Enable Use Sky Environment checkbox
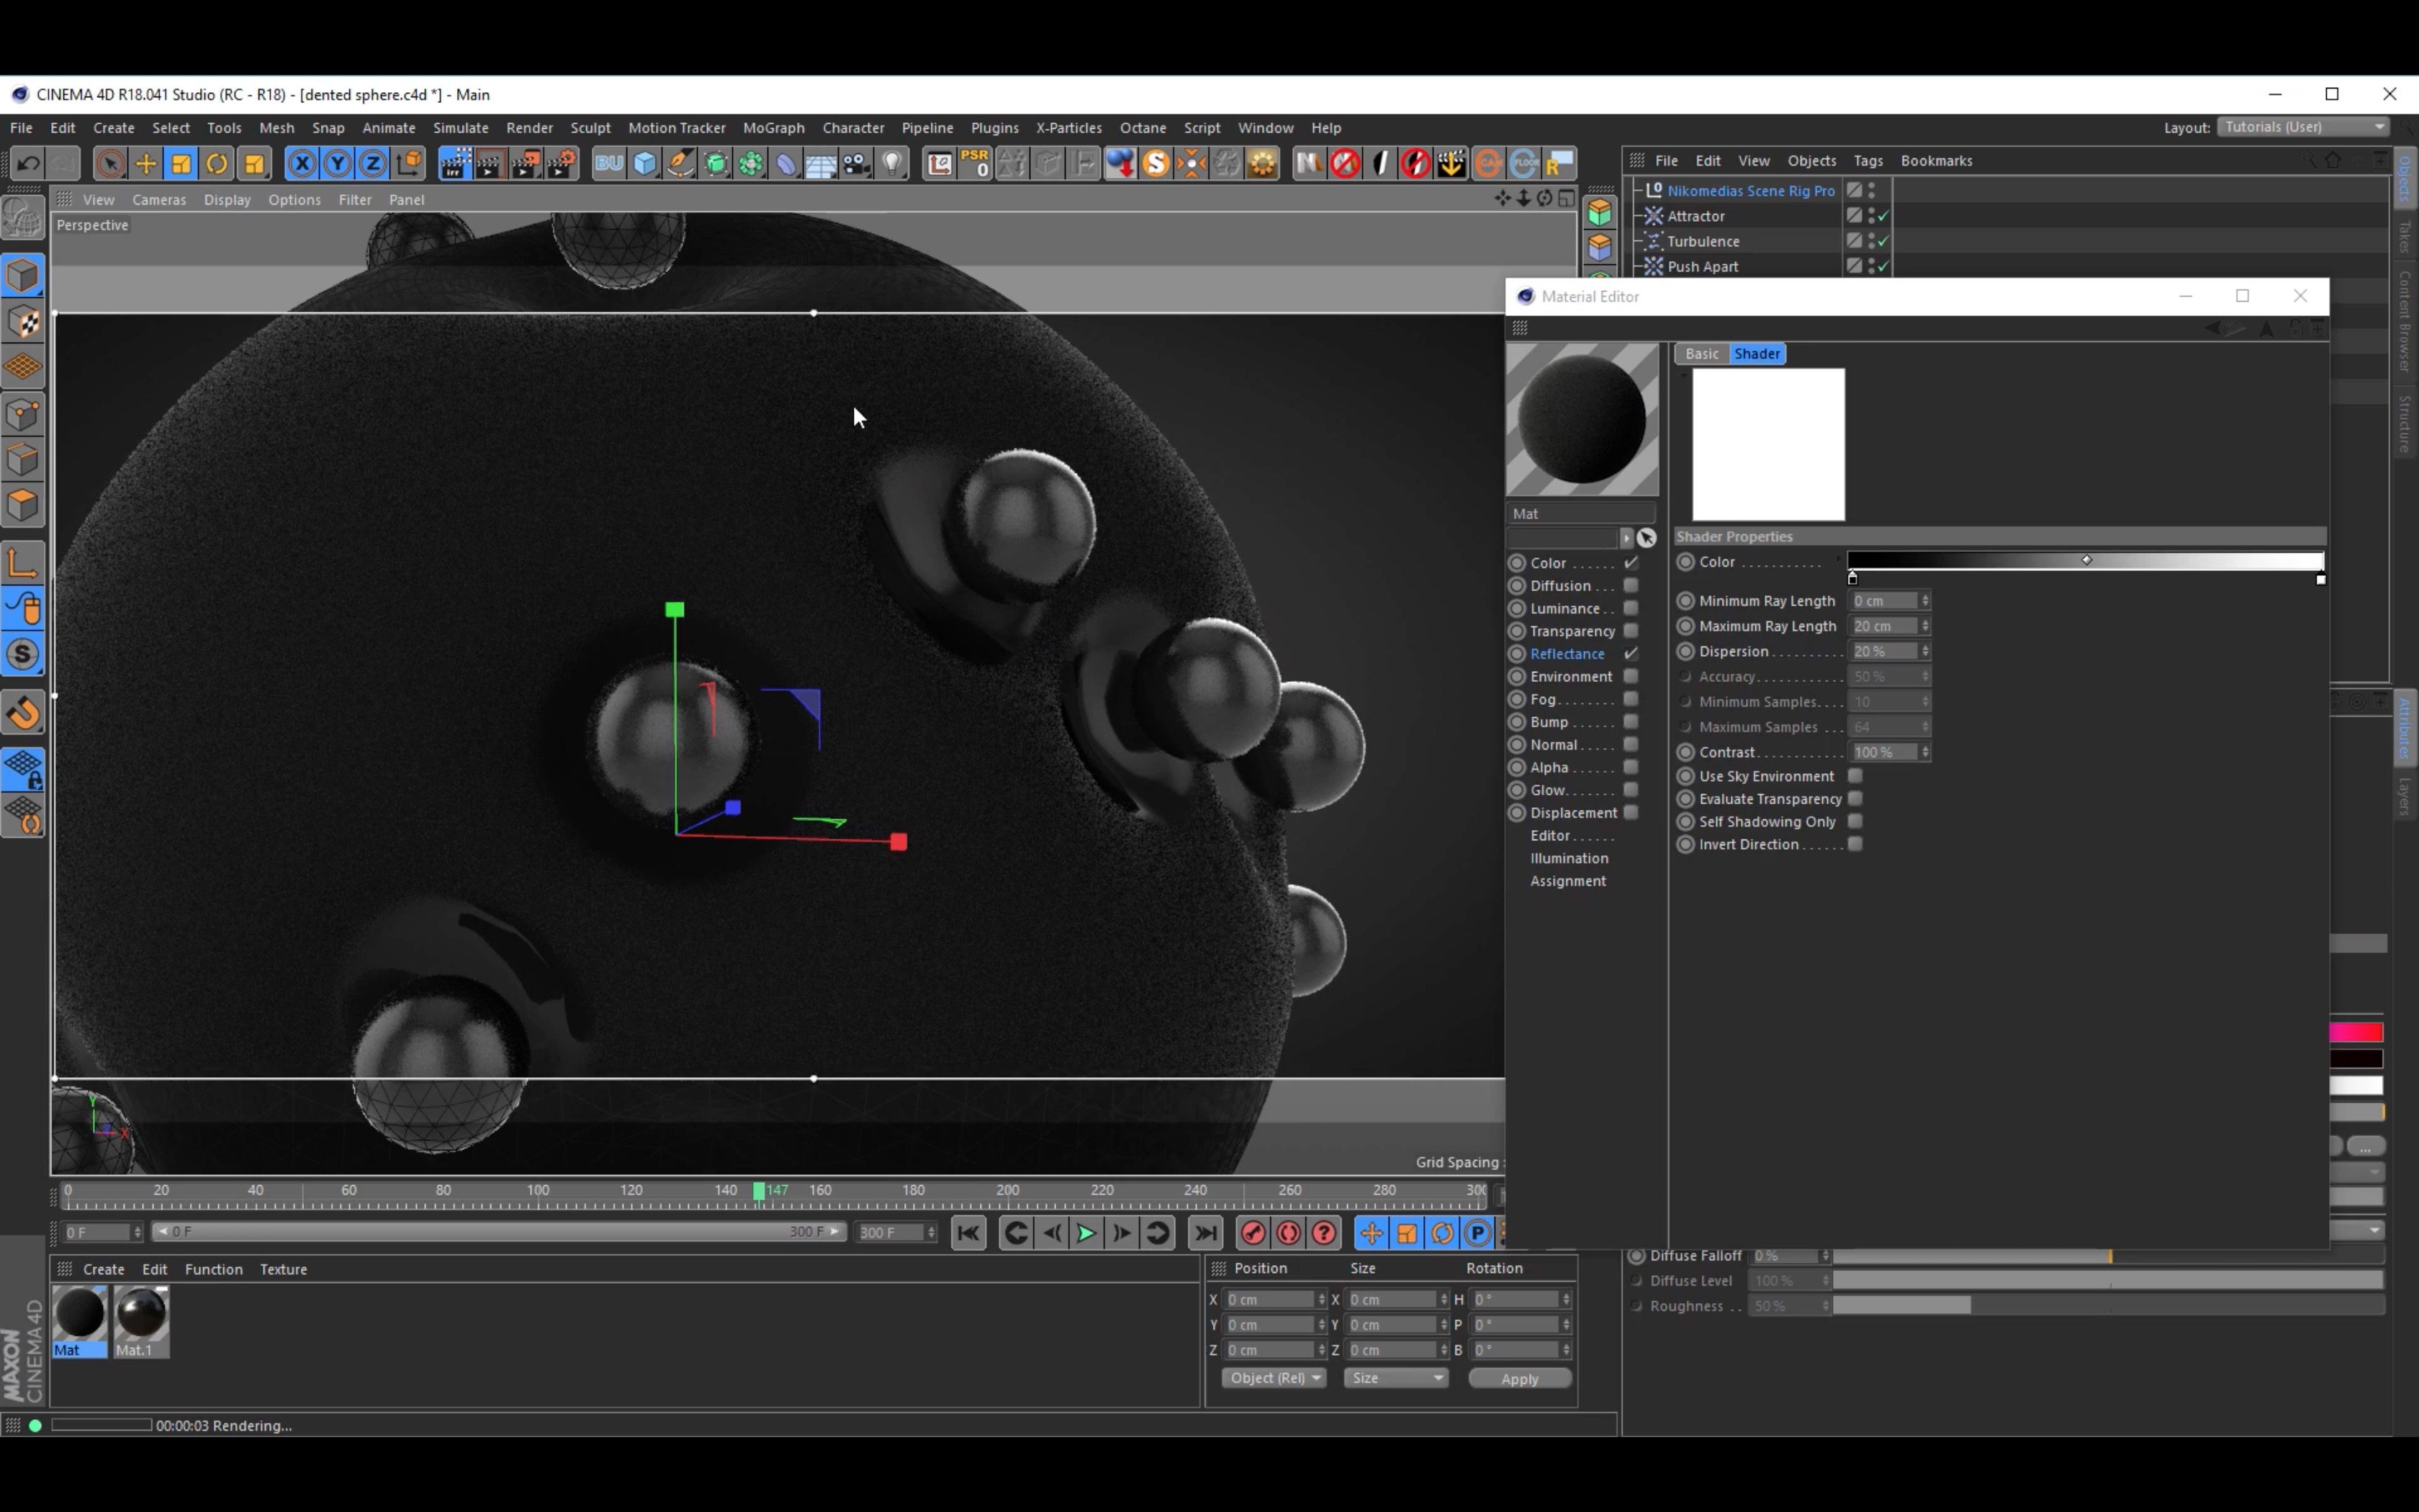The height and width of the screenshot is (1512, 2419). coord(1855,776)
